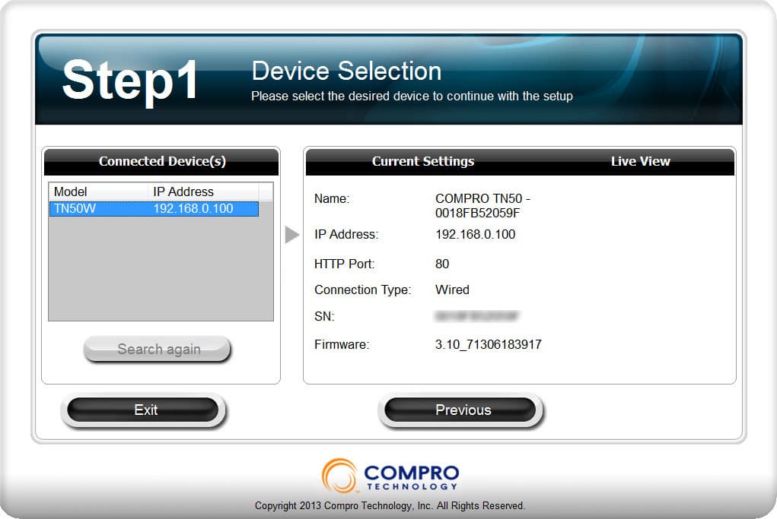Click the Search again button
Image resolution: width=777 pixels, height=519 pixels.
coord(157,349)
